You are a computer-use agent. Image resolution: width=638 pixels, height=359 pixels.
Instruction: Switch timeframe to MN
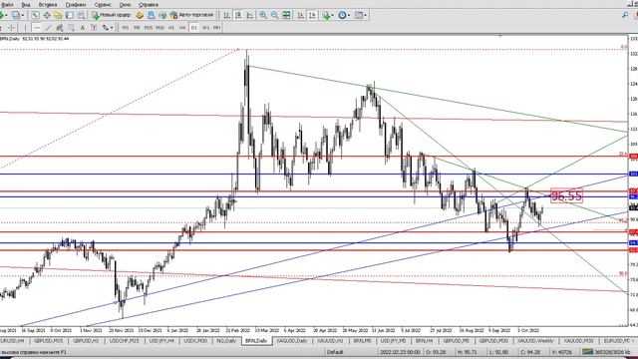tap(217, 28)
